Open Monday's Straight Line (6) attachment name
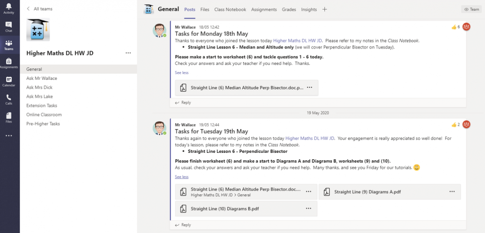485x233 pixels. [247, 88]
